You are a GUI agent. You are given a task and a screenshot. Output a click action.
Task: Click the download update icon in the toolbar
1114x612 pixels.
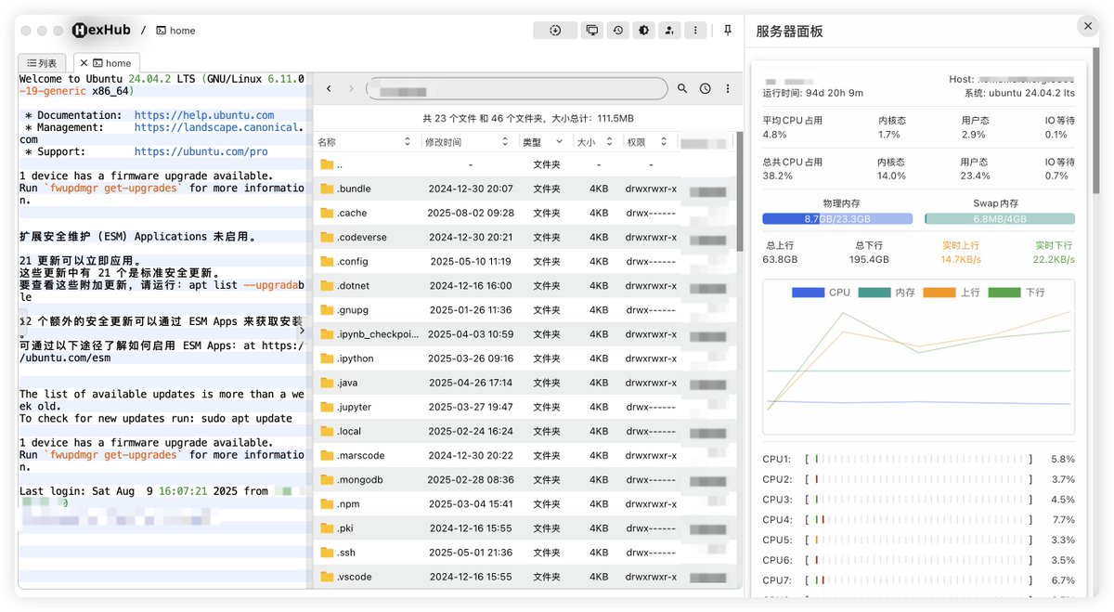[x=554, y=30]
